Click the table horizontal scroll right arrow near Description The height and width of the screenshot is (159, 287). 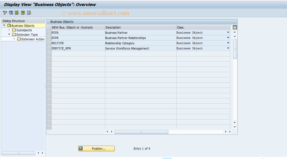coord(112,132)
